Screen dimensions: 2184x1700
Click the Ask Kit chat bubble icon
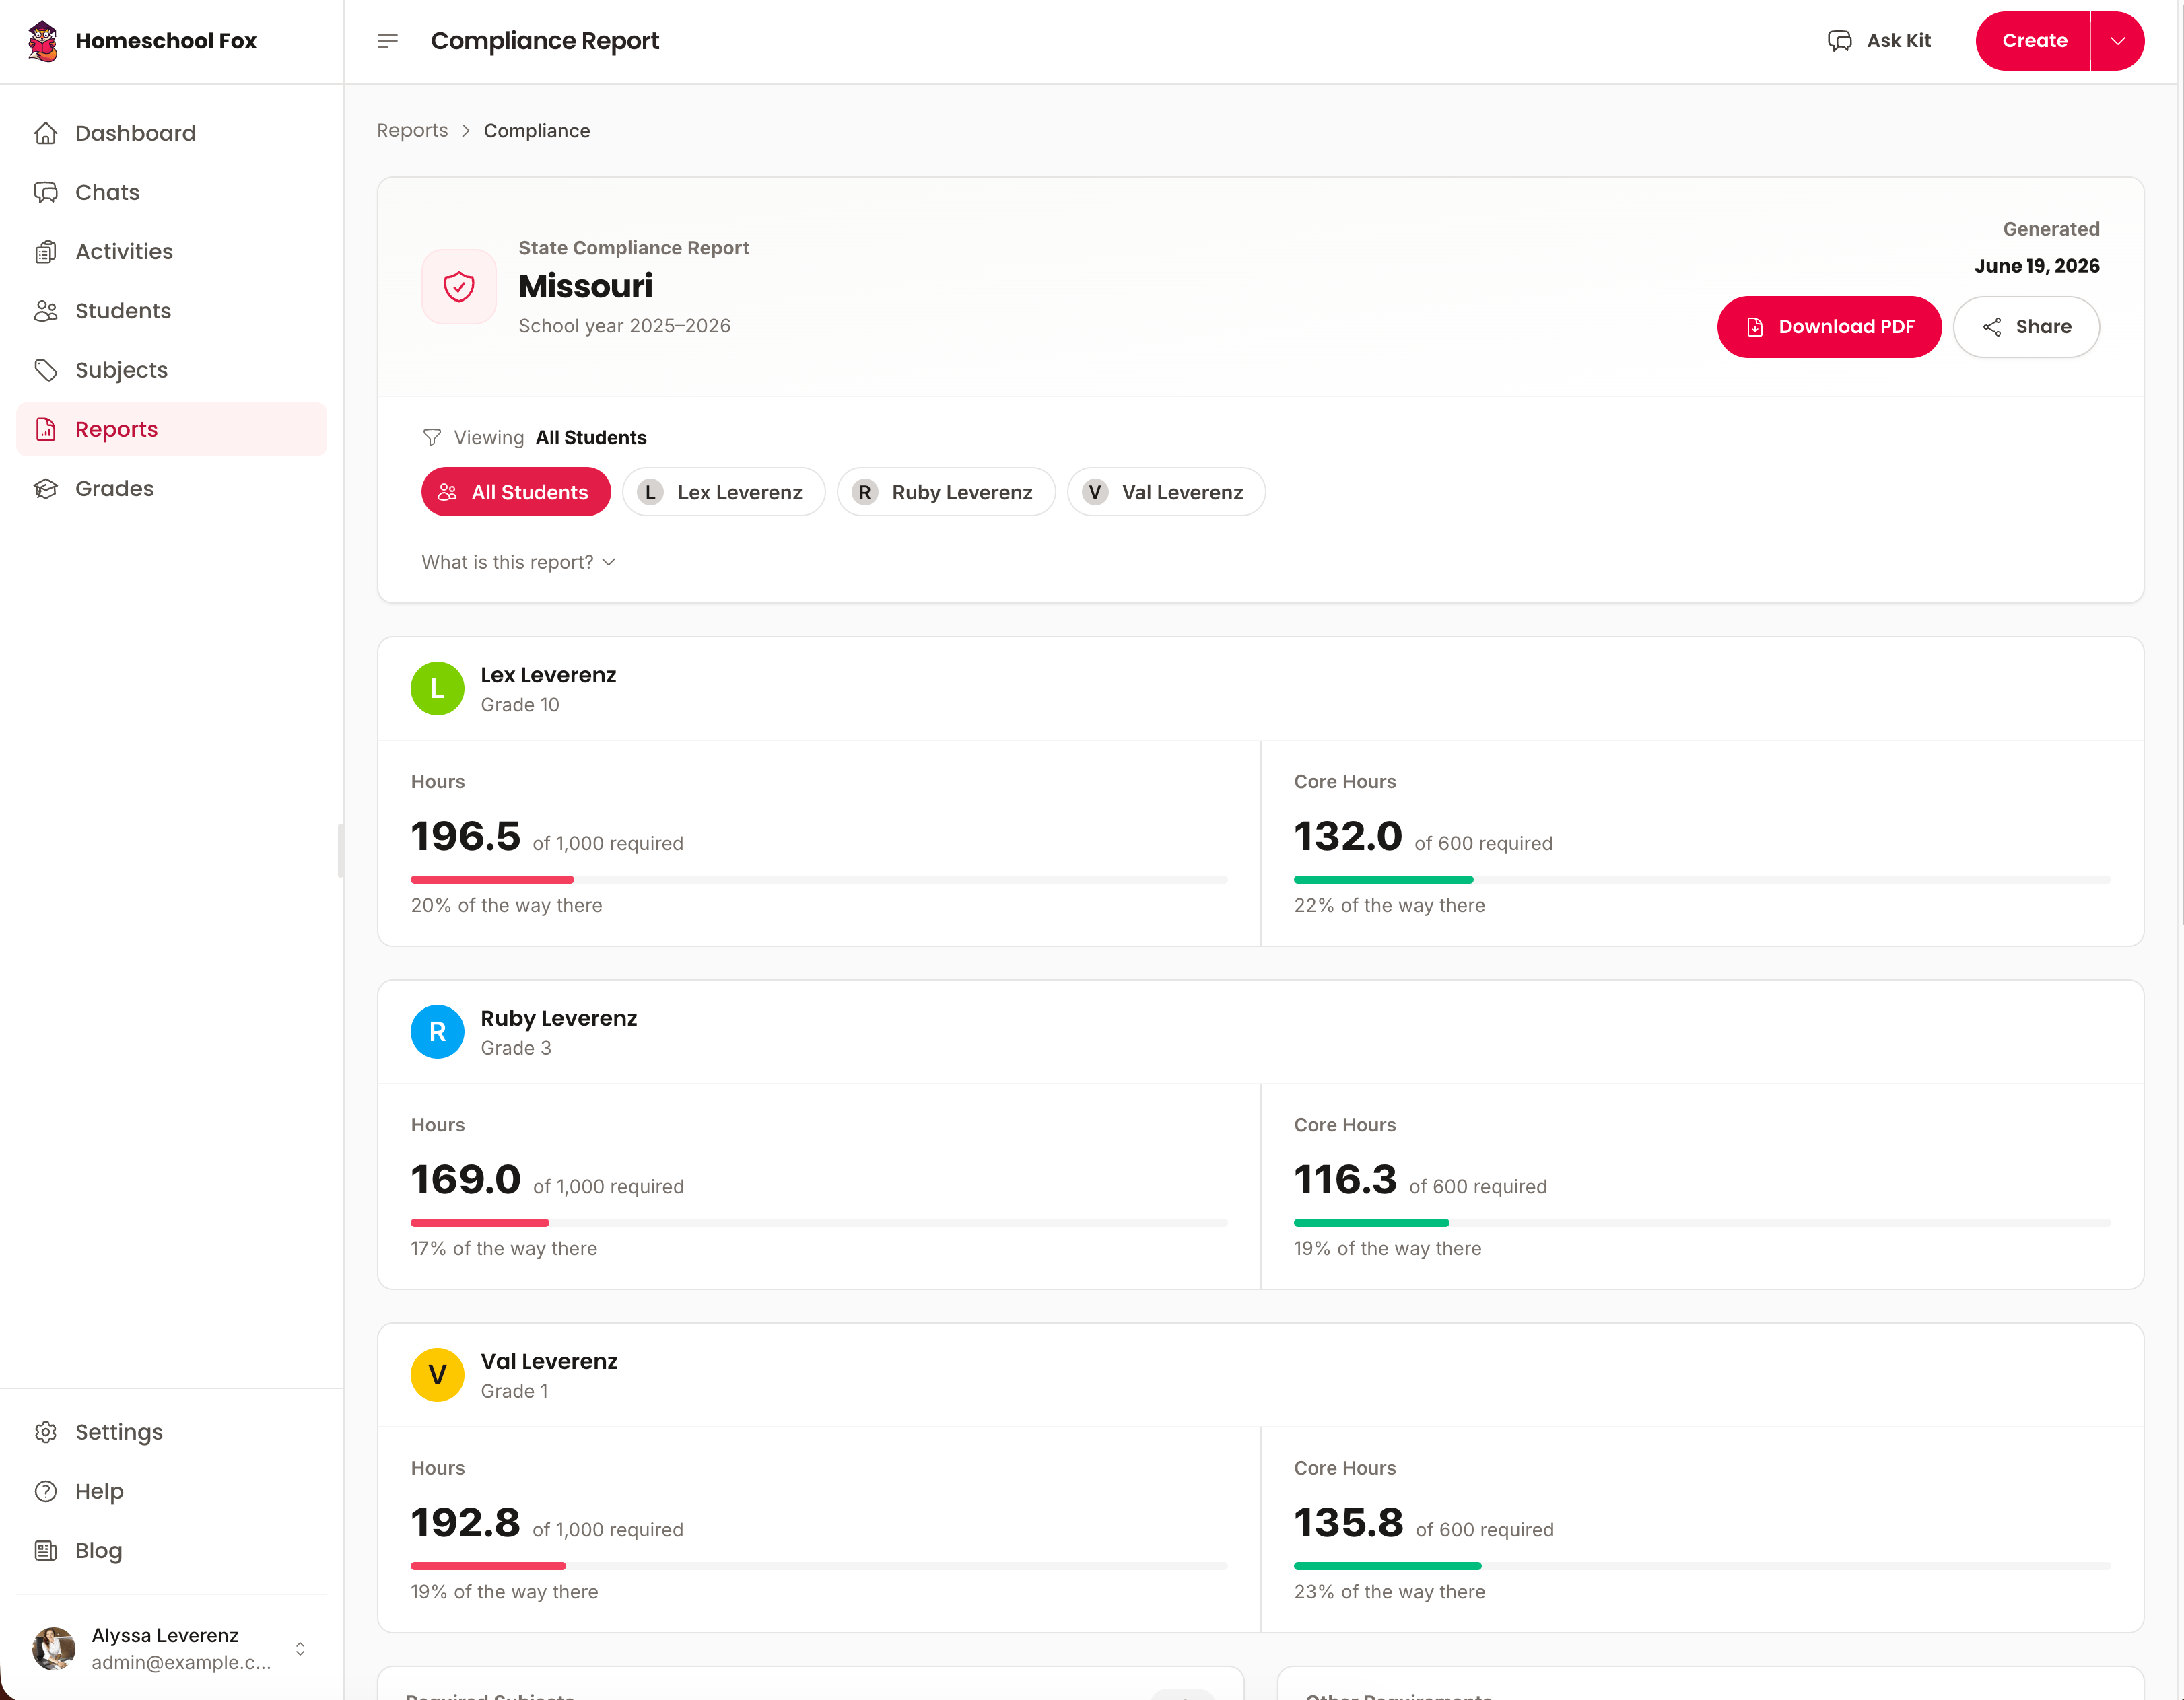(x=1839, y=41)
